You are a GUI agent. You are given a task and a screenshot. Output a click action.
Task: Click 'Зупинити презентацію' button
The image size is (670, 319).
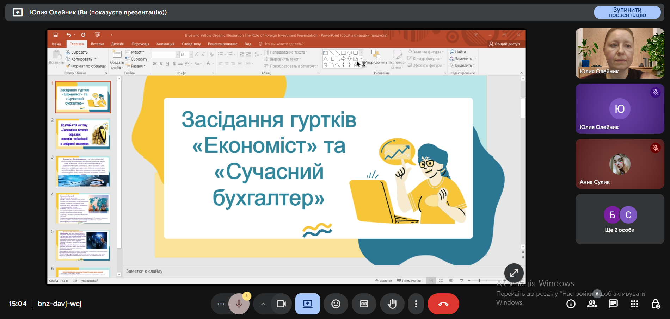[627, 12]
